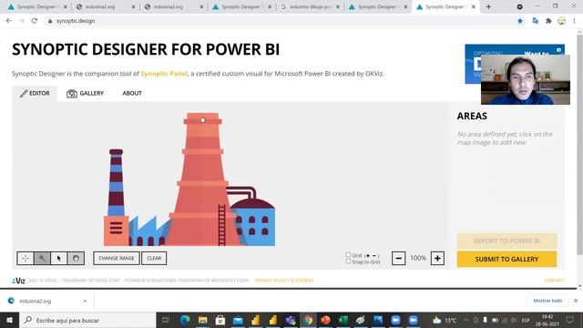Open Microsoft Store from taskbar
The image size is (583, 328).
(x=220, y=320)
